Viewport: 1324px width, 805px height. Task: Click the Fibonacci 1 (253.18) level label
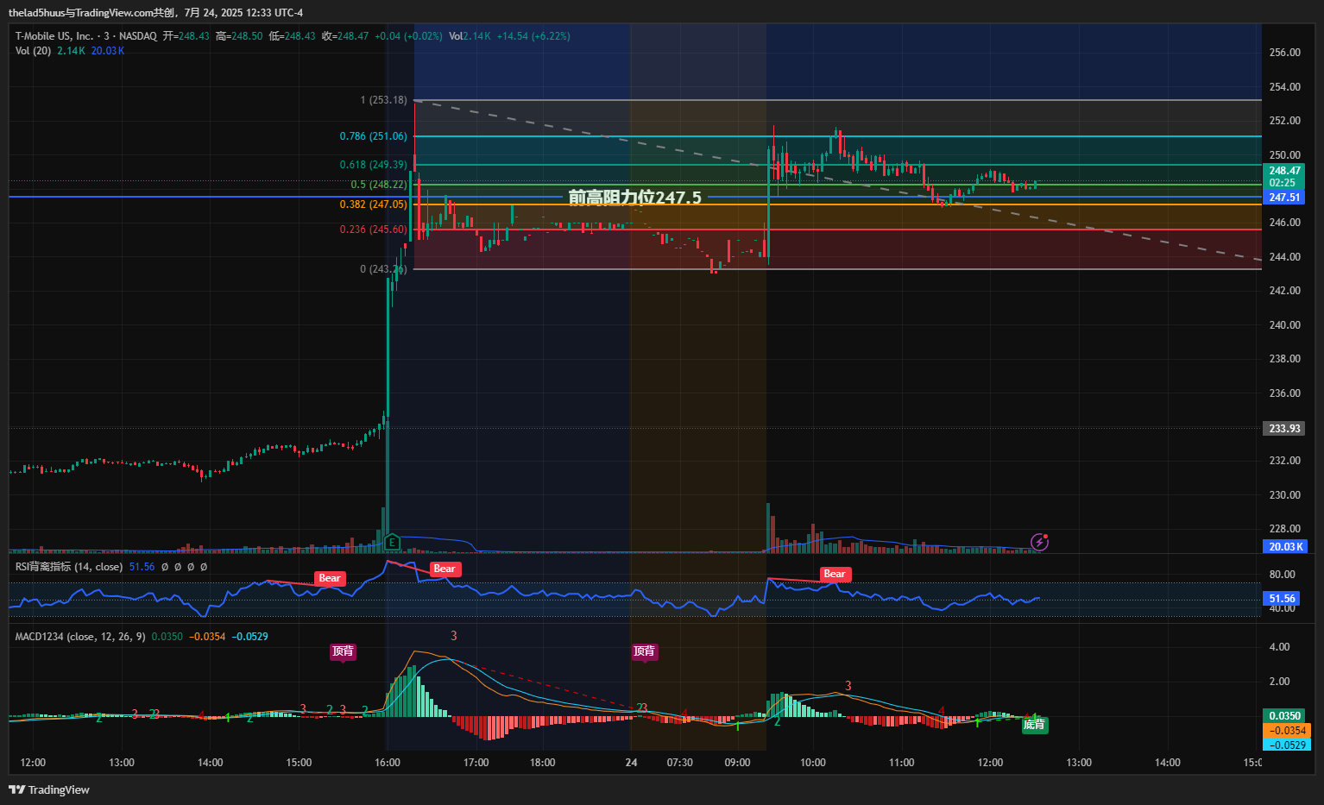point(384,100)
